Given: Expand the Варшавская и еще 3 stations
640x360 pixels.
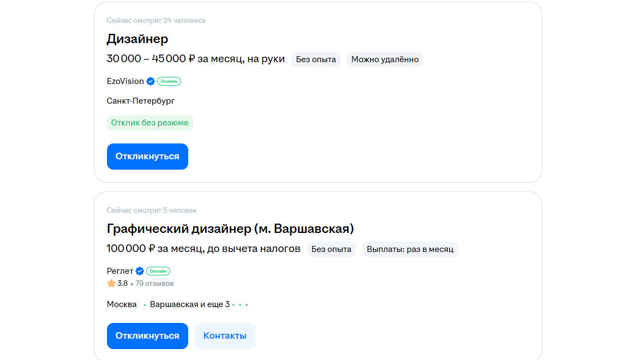Looking at the screenshot, I should (x=189, y=304).
